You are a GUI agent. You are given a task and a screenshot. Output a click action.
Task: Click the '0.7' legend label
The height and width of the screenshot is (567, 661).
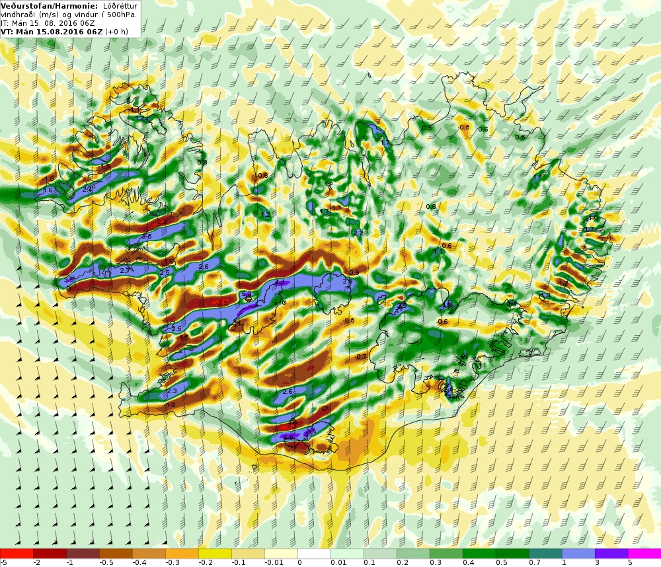coord(535,562)
